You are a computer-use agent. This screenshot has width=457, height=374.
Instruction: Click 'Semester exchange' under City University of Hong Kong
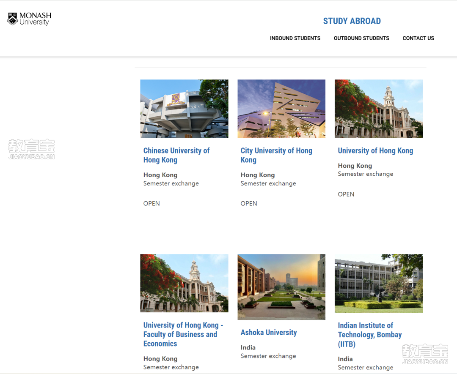268,183
